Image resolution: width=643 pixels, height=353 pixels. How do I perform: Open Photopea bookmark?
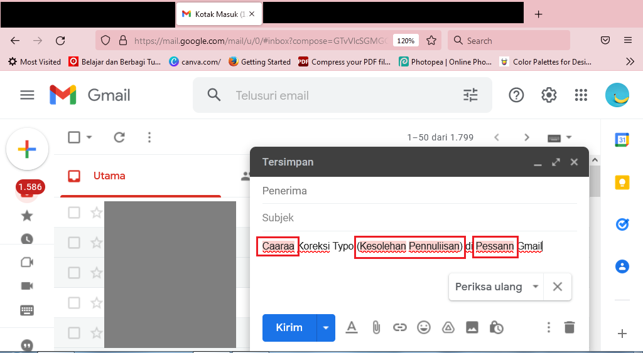click(x=445, y=62)
